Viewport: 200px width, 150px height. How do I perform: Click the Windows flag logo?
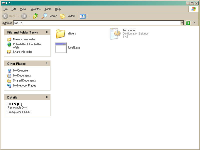pyautogui.click(x=193, y=9)
